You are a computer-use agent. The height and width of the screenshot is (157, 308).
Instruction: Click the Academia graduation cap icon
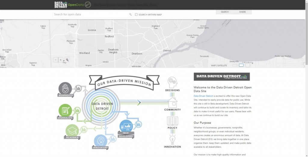click(x=72, y=131)
